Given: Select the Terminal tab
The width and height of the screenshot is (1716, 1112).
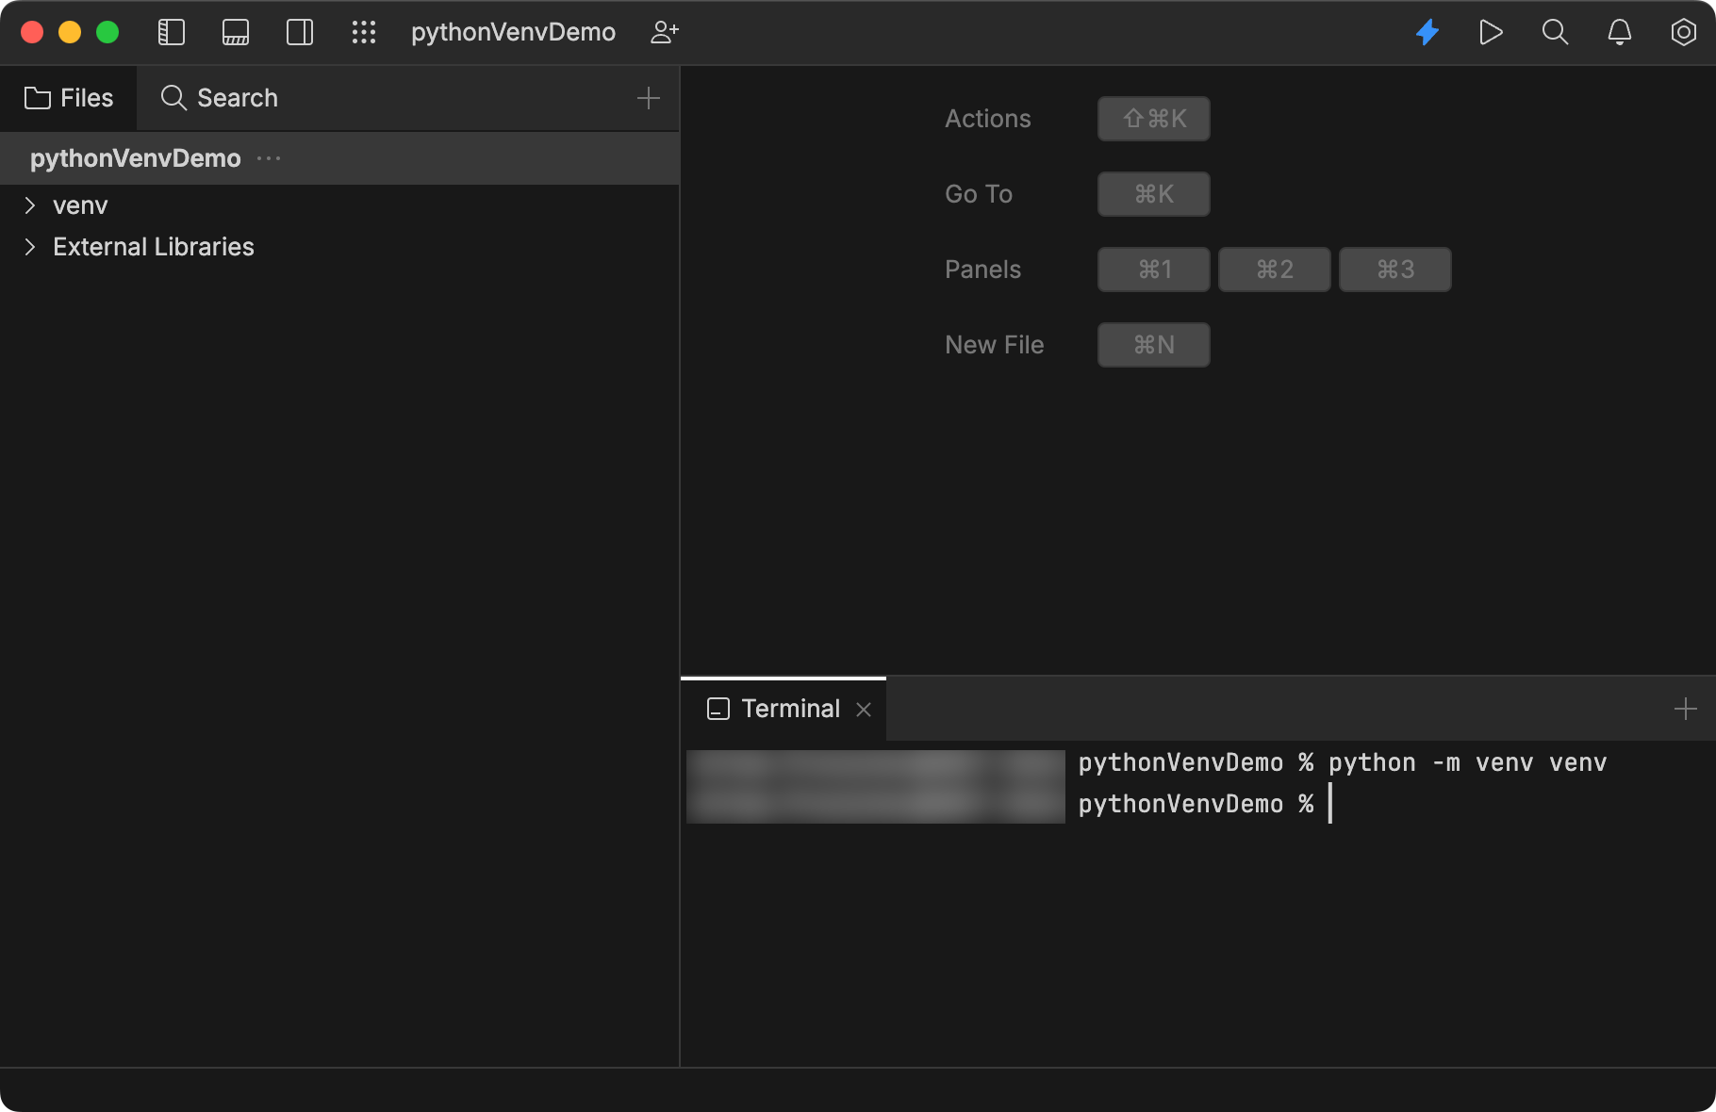Looking at the screenshot, I should pyautogui.click(x=790, y=708).
